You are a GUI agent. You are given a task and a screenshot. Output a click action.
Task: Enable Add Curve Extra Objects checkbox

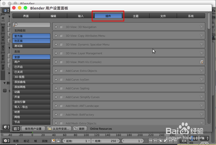click(61, 71)
